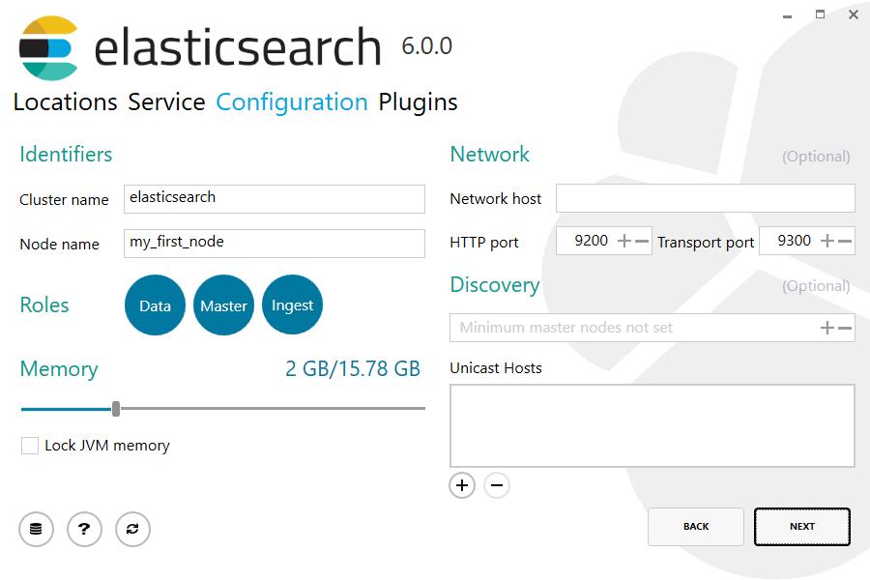This screenshot has width=870, height=580.
Task: Enable the Lock JVM memory checkbox
Action: point(28,446)
